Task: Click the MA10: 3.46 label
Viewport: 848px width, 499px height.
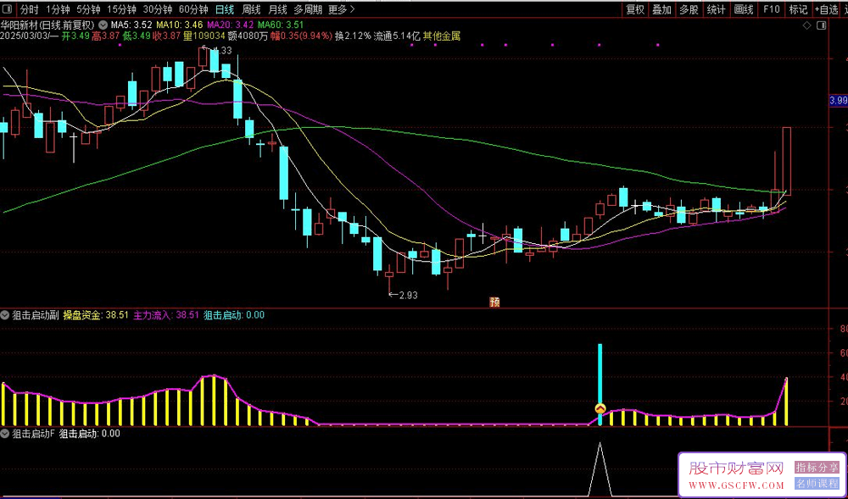Action: click(x=180, y=25)
